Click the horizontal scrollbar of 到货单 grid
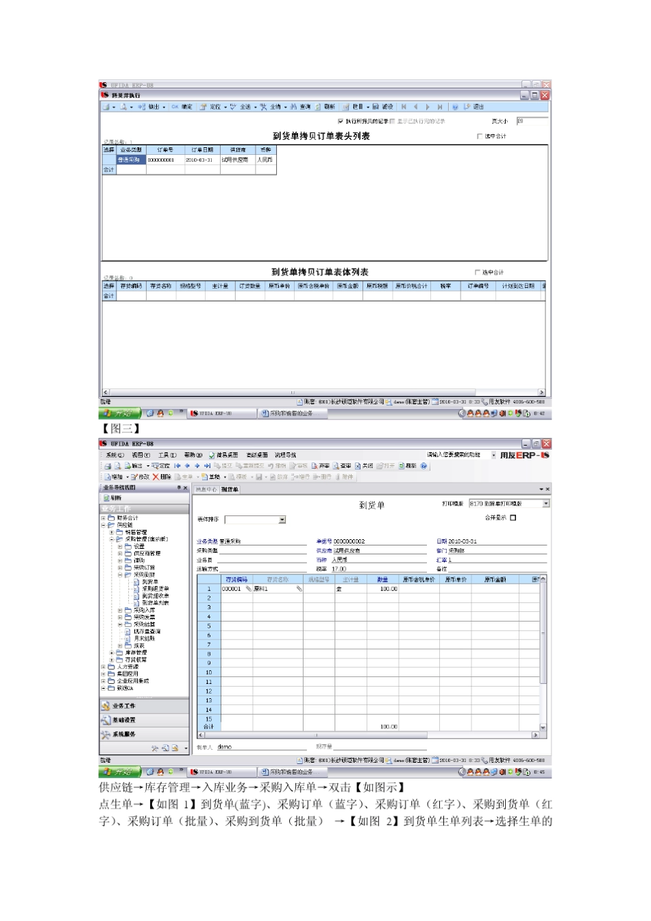Viewport: 651px width, 921px height. [368, 735]
